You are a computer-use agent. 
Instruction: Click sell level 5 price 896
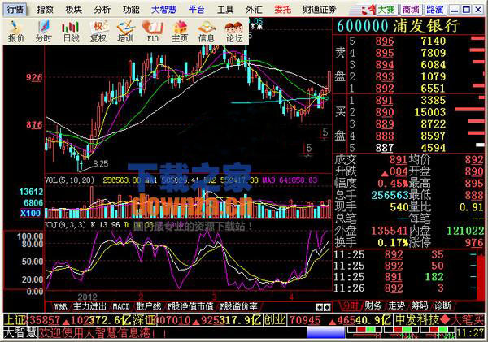385,41
